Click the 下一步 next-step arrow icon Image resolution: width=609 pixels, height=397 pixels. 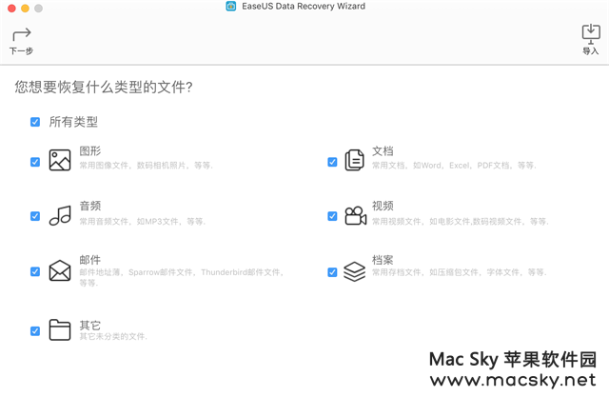point(21,34)
